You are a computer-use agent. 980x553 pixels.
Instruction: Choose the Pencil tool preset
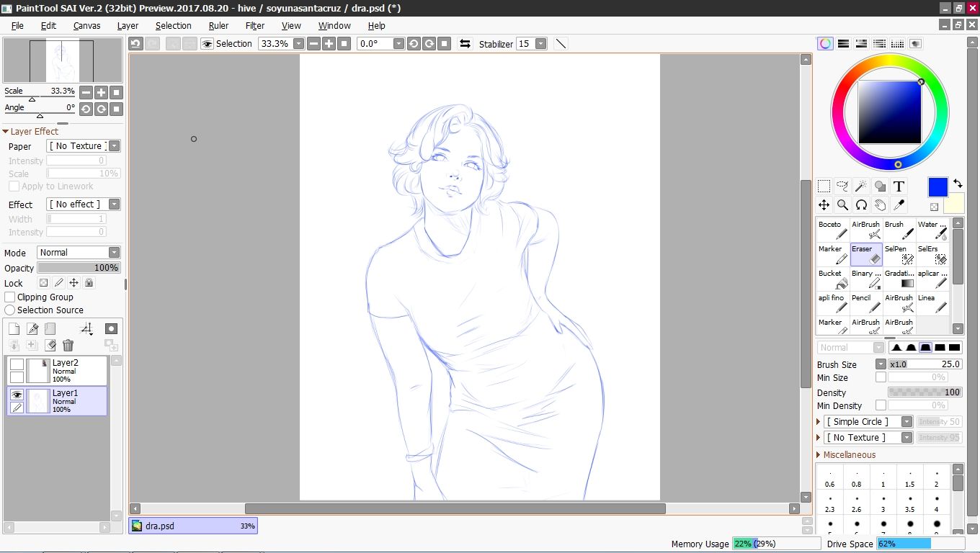(x=865, y=304)
